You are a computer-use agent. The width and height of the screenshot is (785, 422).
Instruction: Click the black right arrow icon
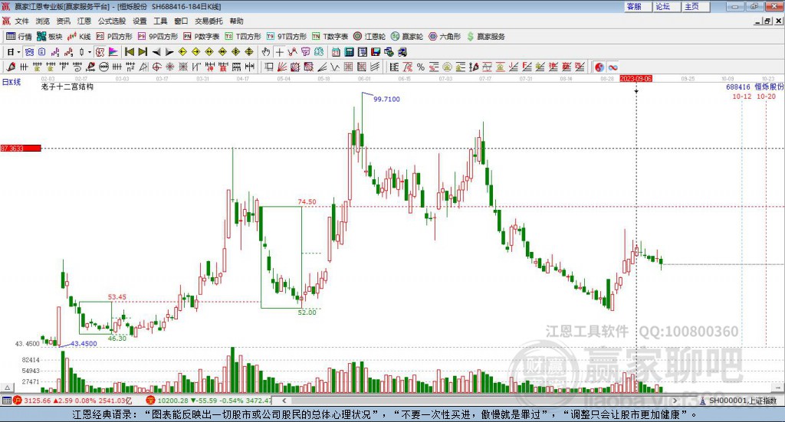click(169, 52)
